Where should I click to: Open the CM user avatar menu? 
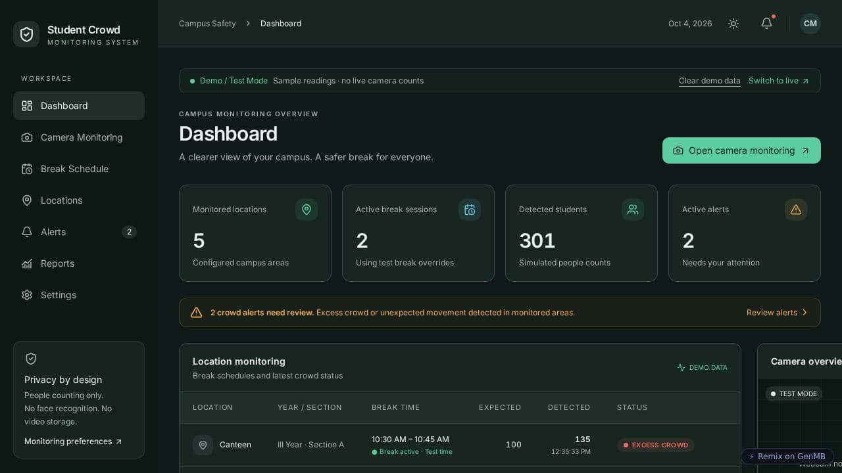click(810, 24)
